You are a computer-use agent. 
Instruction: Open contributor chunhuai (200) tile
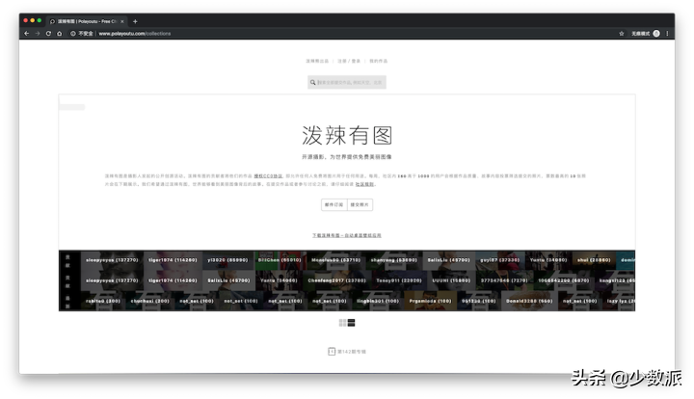150,301
